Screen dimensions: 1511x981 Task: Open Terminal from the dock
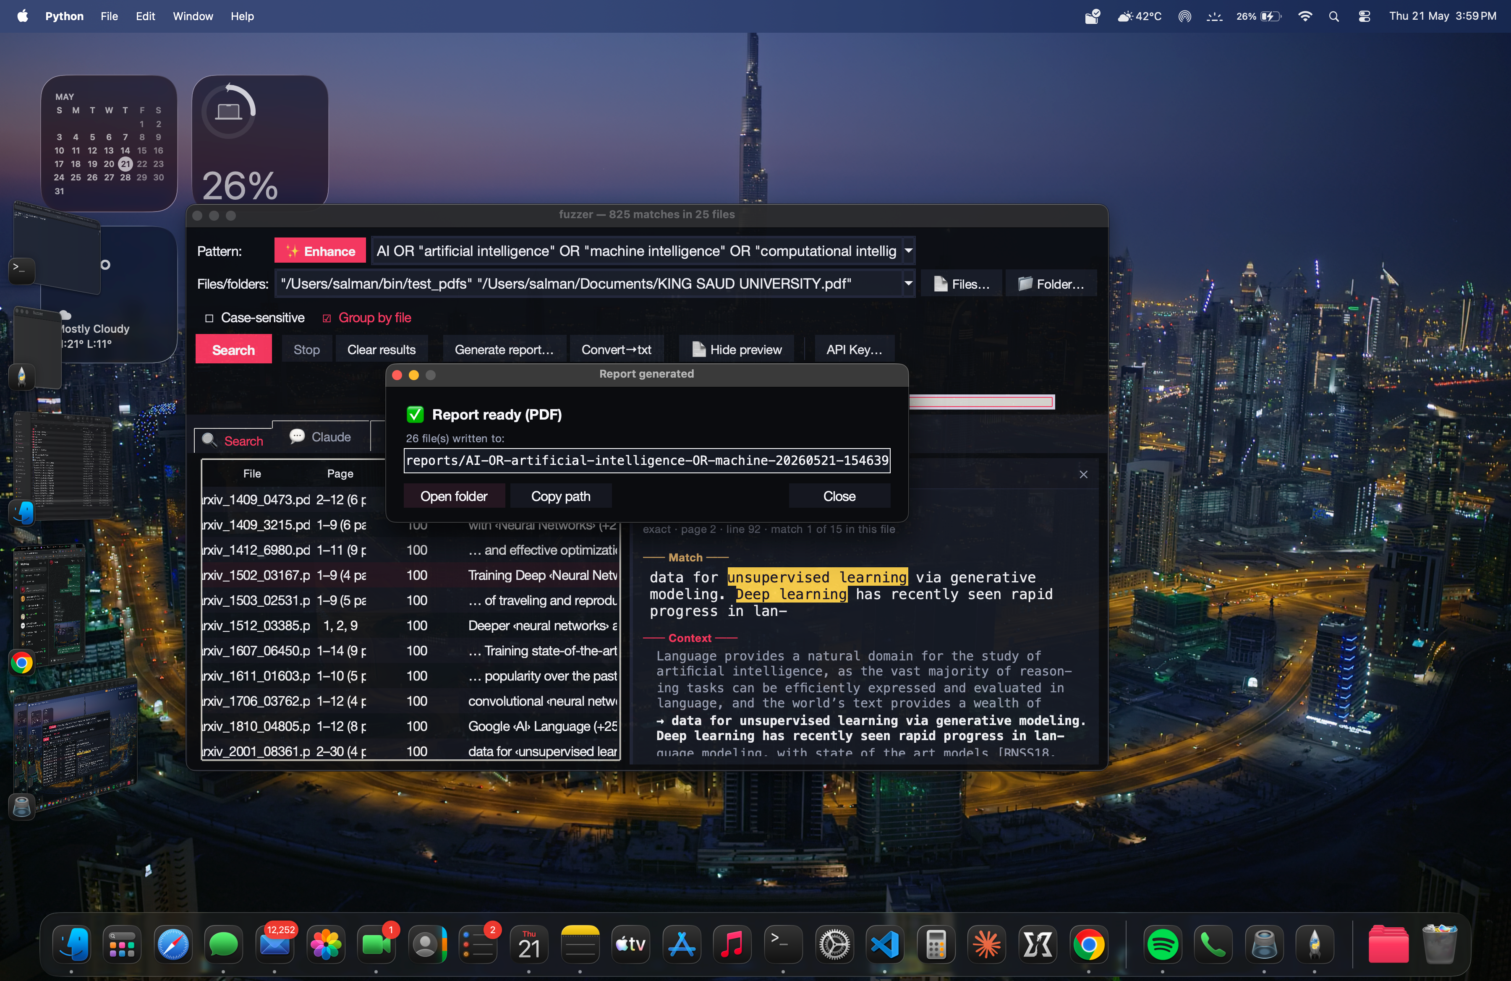click(x=784, y=944)
